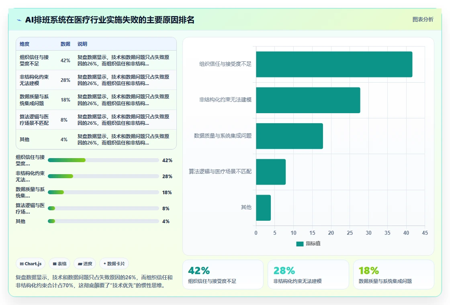The height and width of the screenshot is (305, 450).
Task: Click the 图表分析 label in header
Action: pyautogui.click(x=423, y=20)
